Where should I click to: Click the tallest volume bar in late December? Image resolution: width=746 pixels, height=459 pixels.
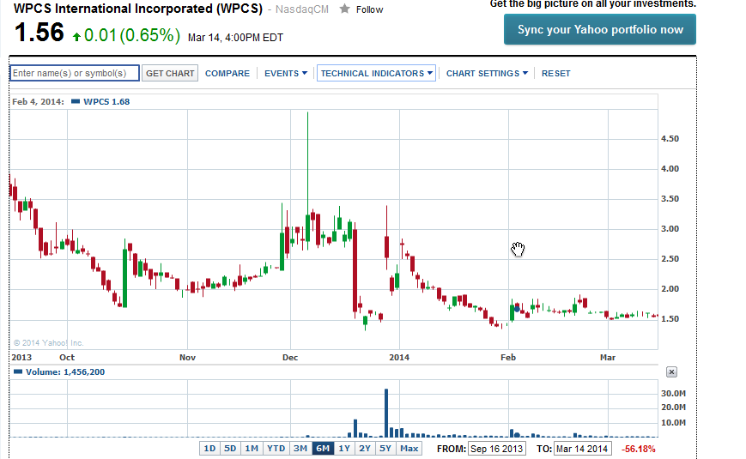[386, 413]
